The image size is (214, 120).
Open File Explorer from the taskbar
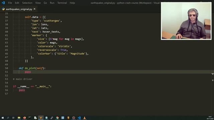point(19,118)
